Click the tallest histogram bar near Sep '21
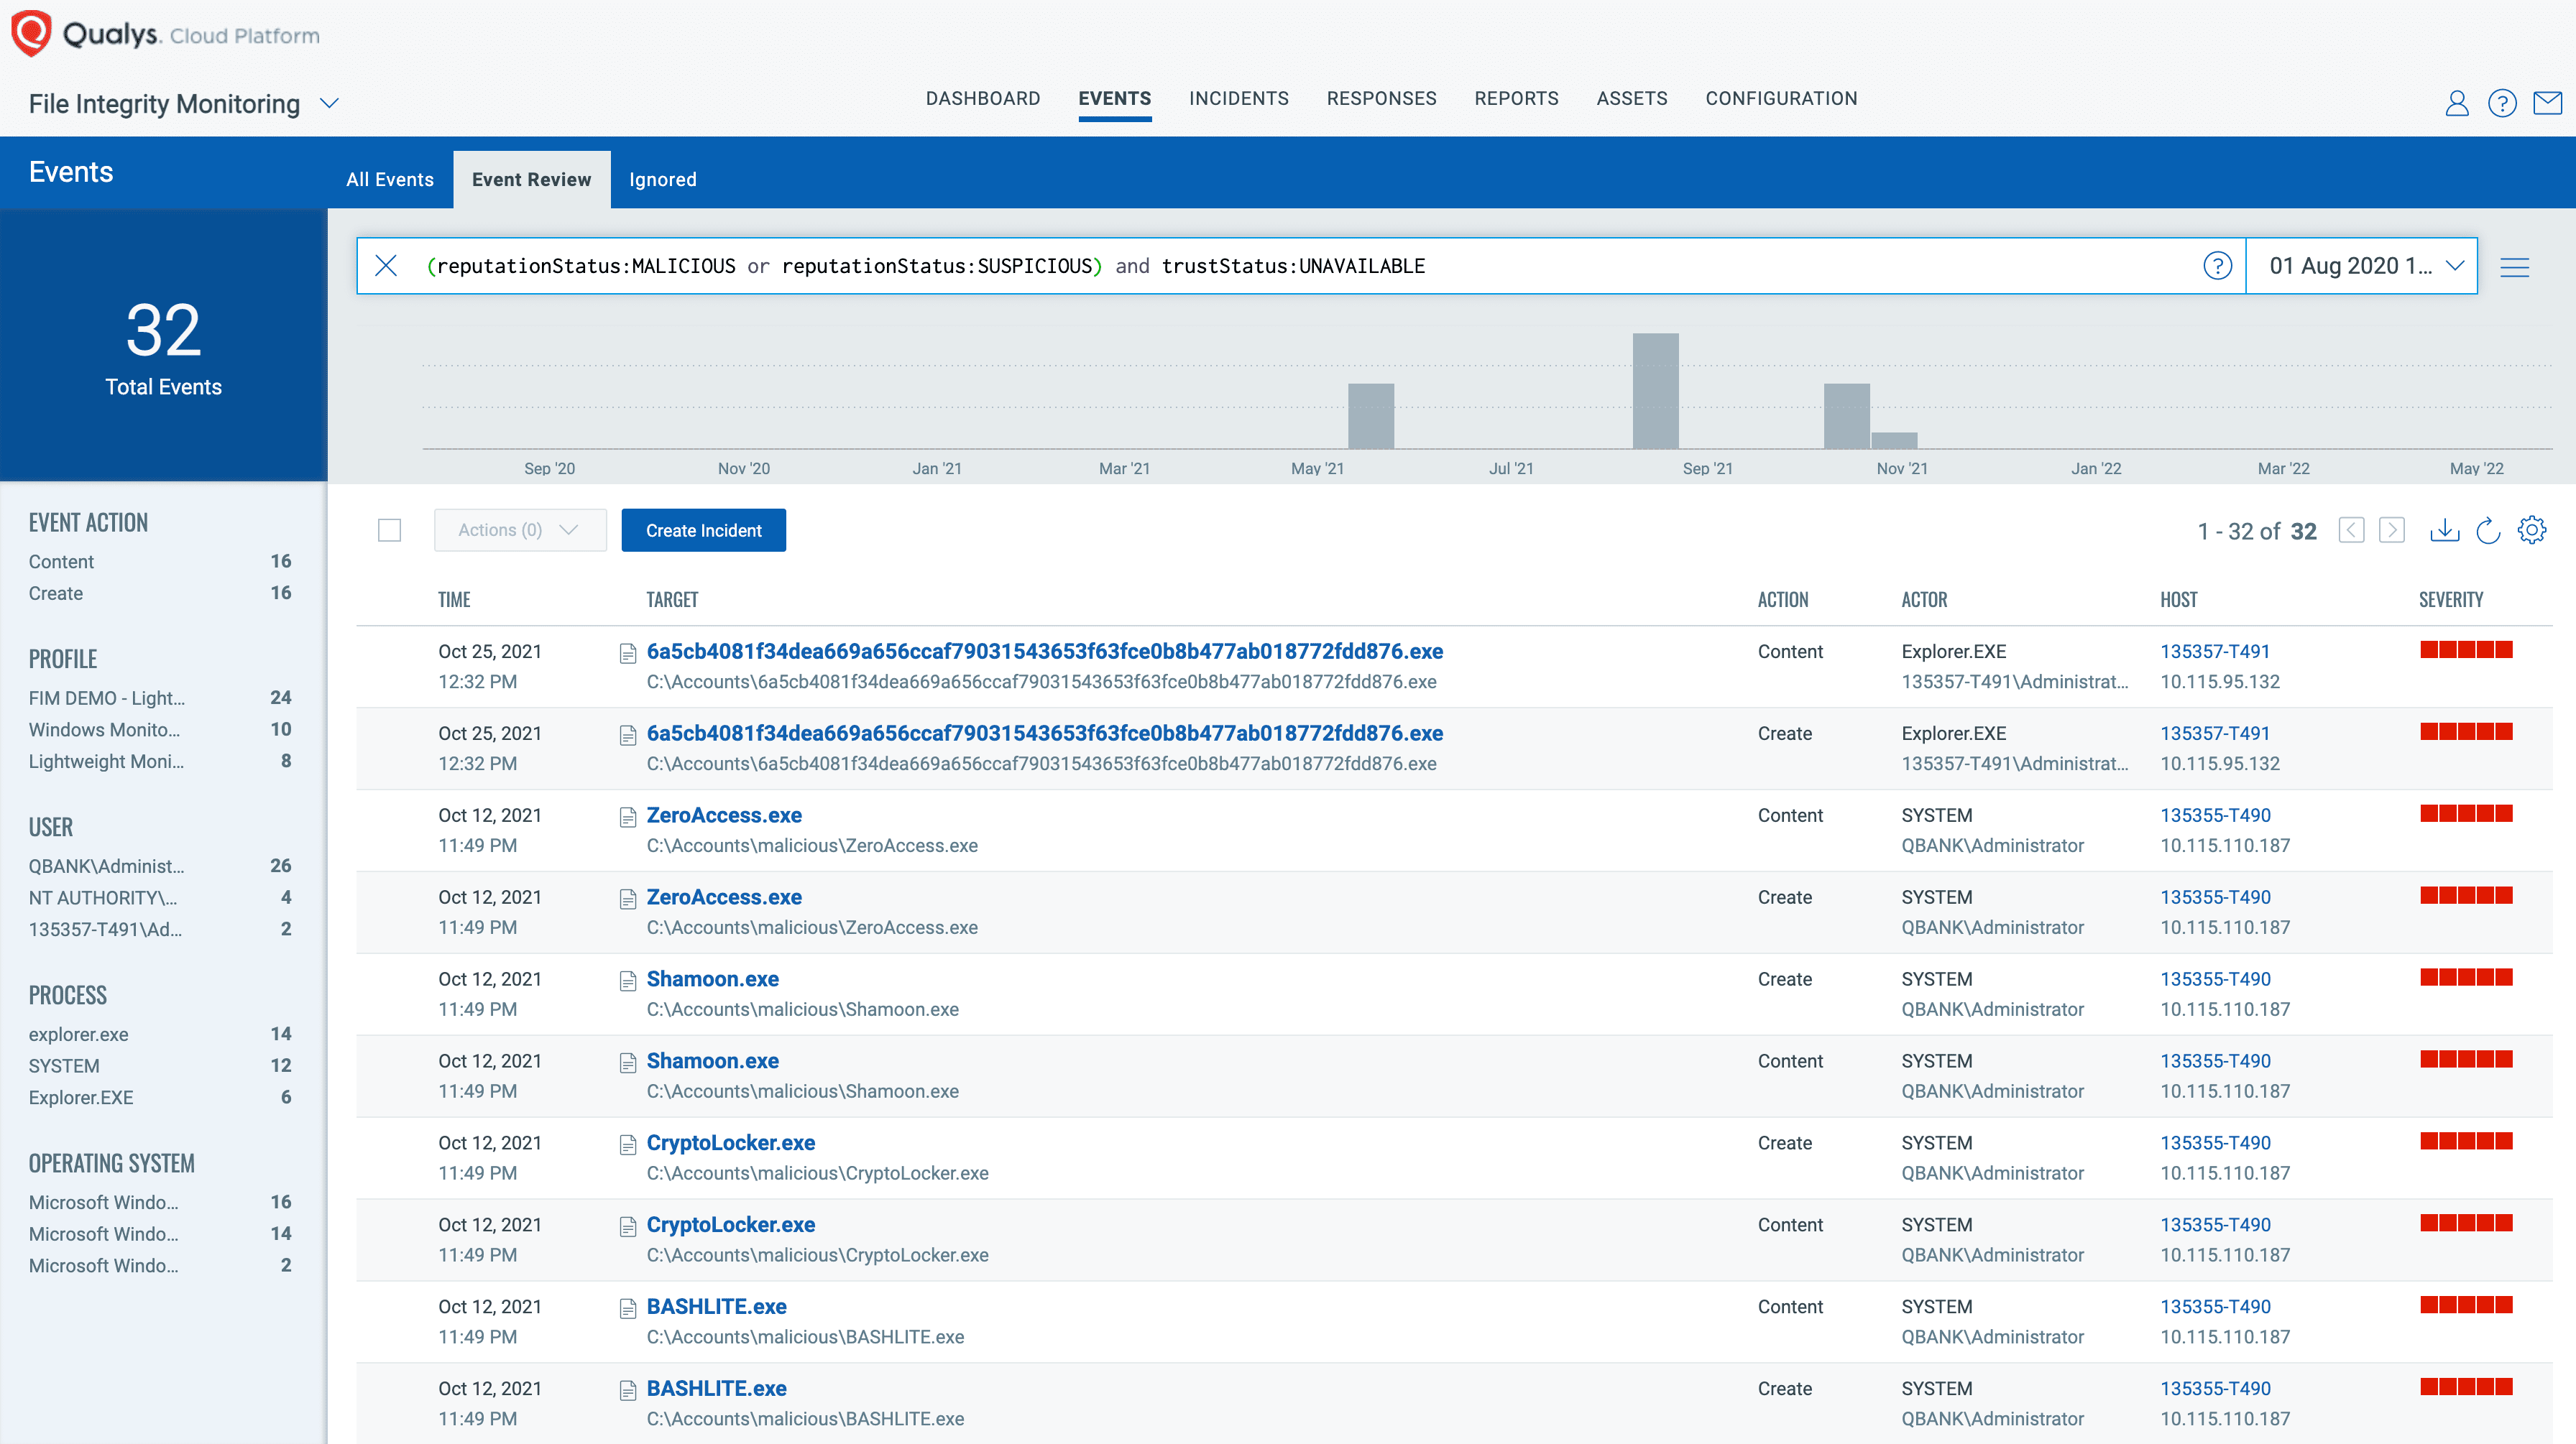 pos(1655,391)
